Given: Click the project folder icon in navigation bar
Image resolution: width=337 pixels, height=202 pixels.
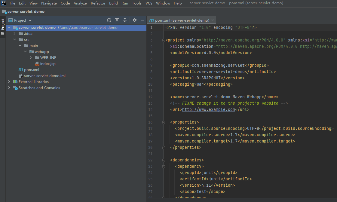Looking at the screenshot, I should 4,12.
